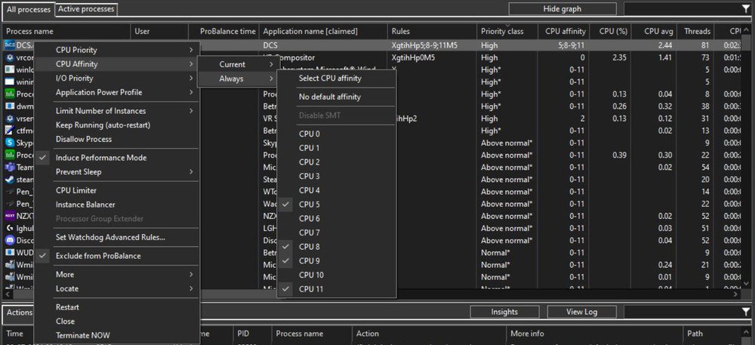
Task: Toggle Exclude from ProBalance option
Action: tap(117, 255)
